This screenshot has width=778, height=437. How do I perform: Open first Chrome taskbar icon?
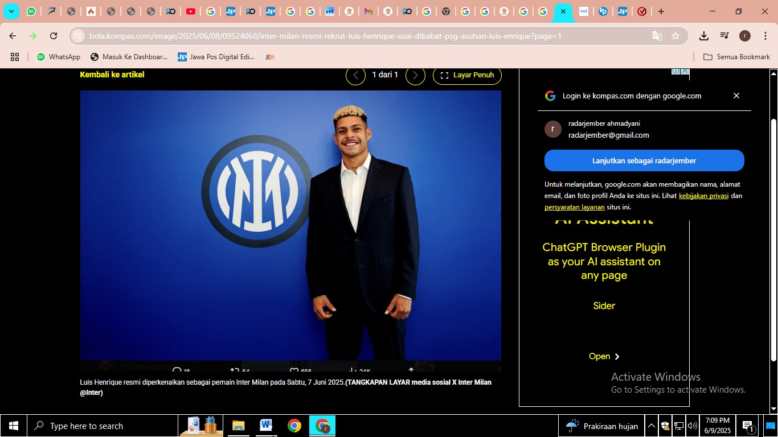point(294,426)
